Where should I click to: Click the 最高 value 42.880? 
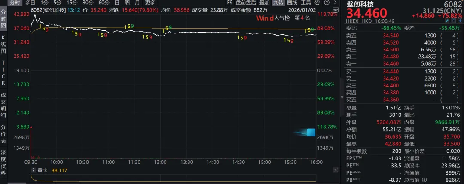coord(394,144)
